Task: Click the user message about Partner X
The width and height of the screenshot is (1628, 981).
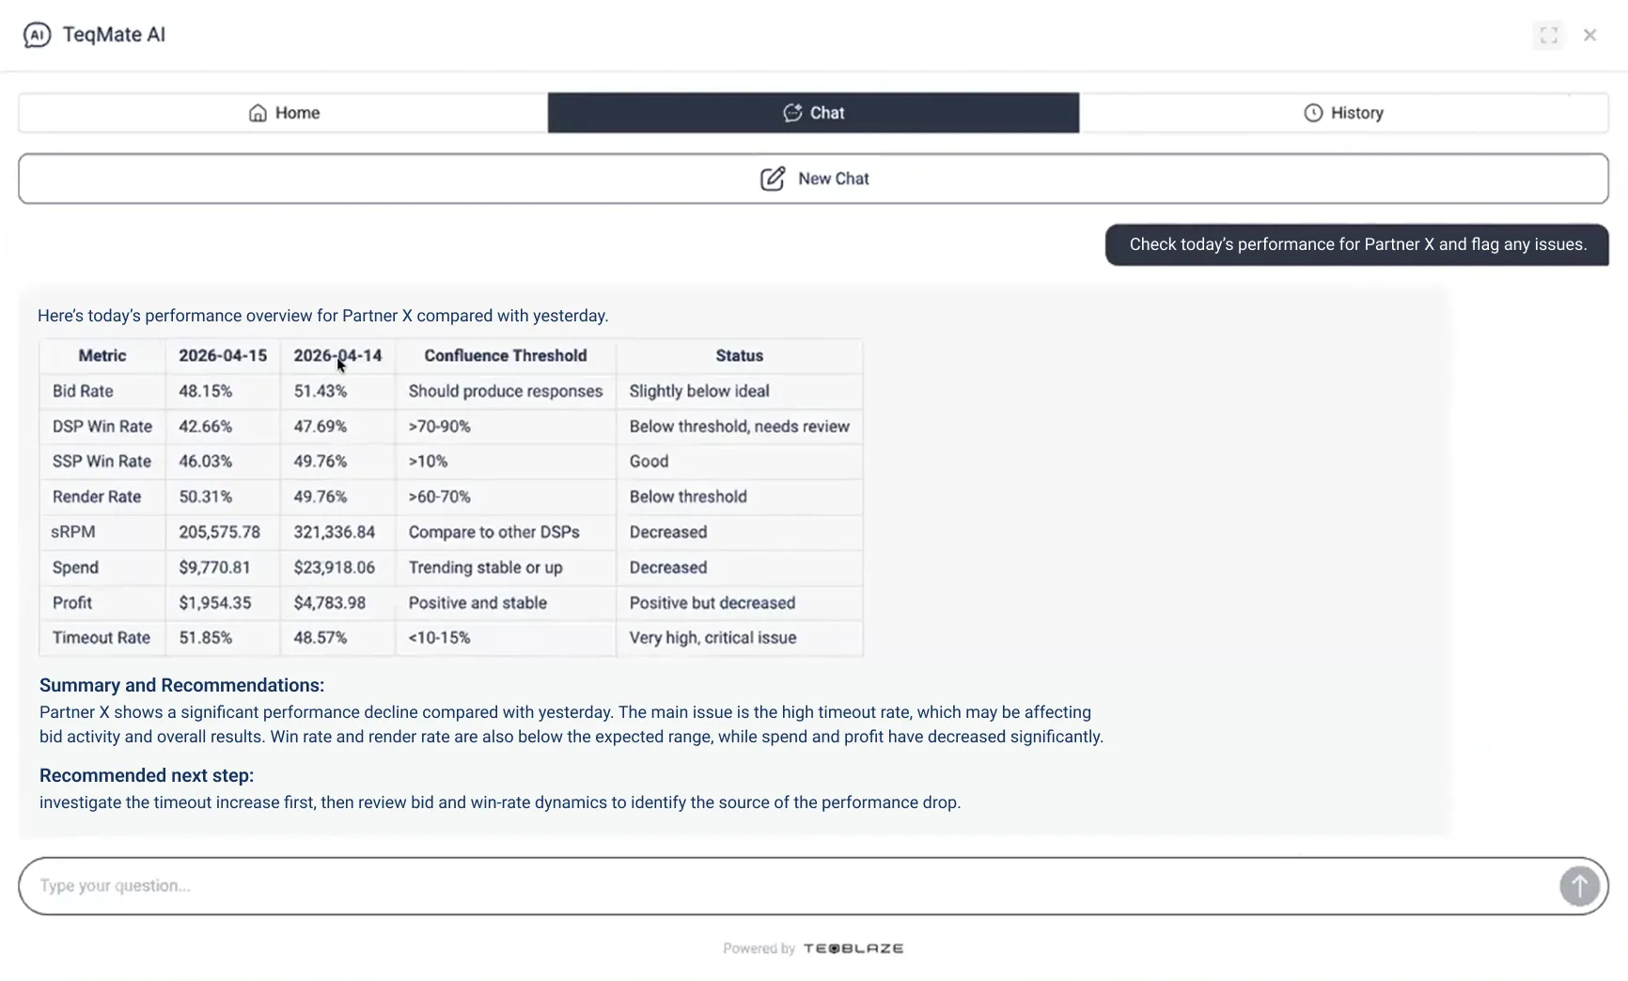Action: [x=1356, y=244]
